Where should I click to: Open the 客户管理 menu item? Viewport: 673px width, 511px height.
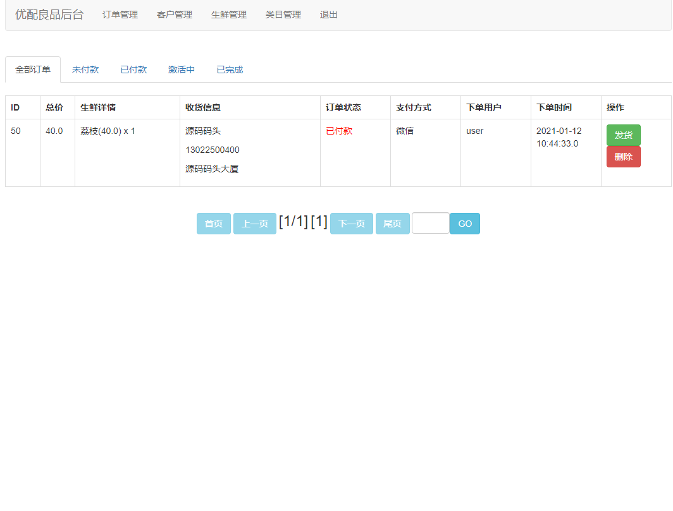click(x=173, y=15)
